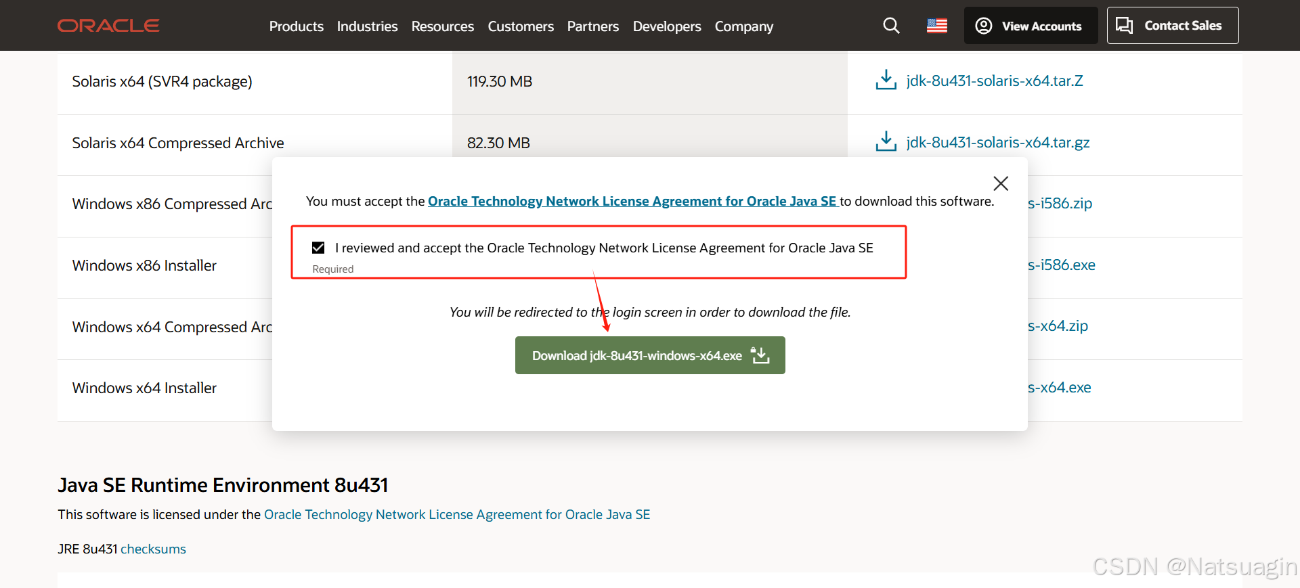Click 'Windows x86 Installer' row text

point(144,265)
